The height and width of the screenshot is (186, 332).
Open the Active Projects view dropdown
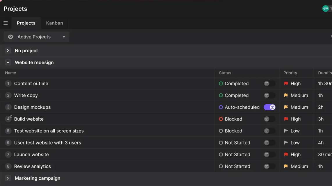coord(36,37)
